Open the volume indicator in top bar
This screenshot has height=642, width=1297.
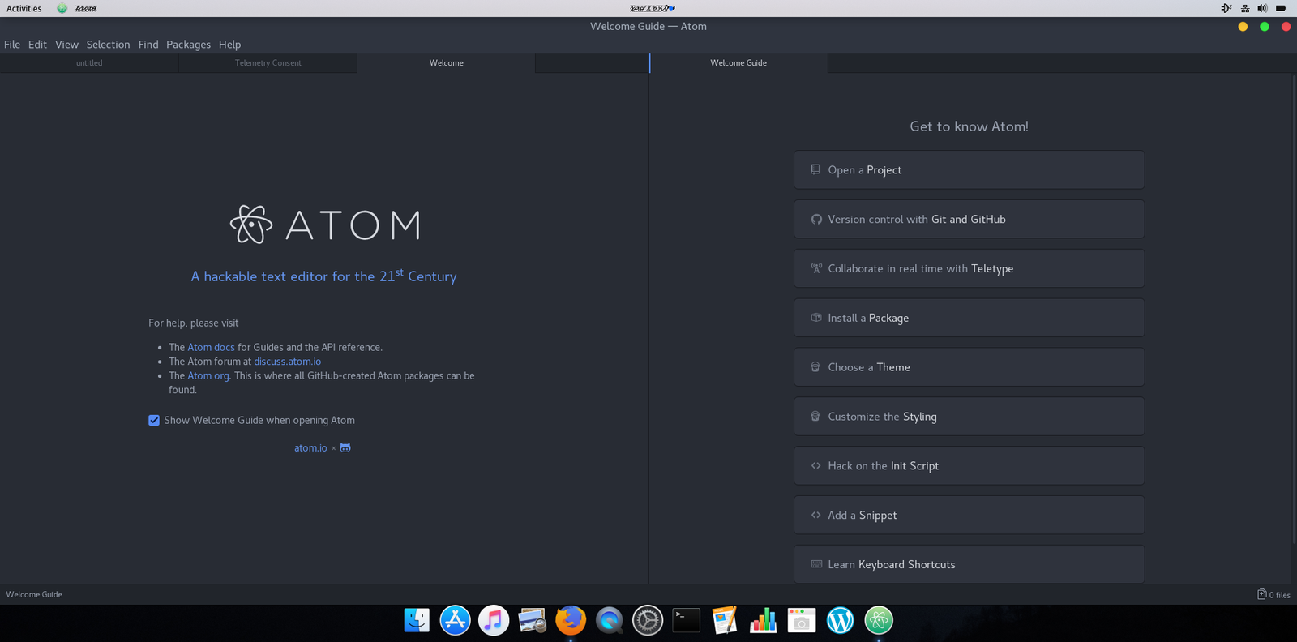[1262, 8]
